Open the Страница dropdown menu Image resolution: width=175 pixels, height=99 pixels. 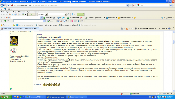[x=144, y=29]
